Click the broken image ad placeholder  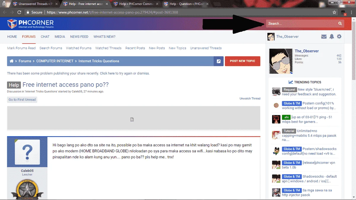[x=132, y=119]
